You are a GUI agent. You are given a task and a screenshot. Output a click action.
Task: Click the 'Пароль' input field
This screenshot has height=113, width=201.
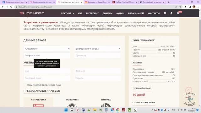[97, 78]
